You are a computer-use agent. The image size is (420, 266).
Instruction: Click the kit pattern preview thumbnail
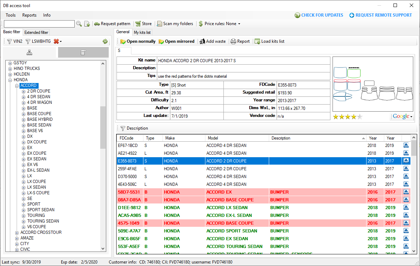pyautogui.click(x=373, y=85)
